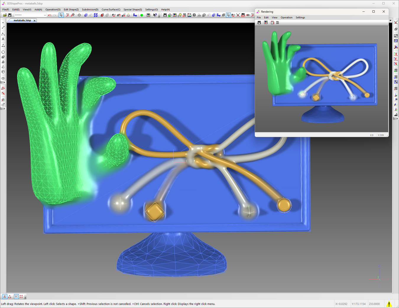Select the cylinder shape tool
The image size is (399, 308).
(x=3, y=72)
